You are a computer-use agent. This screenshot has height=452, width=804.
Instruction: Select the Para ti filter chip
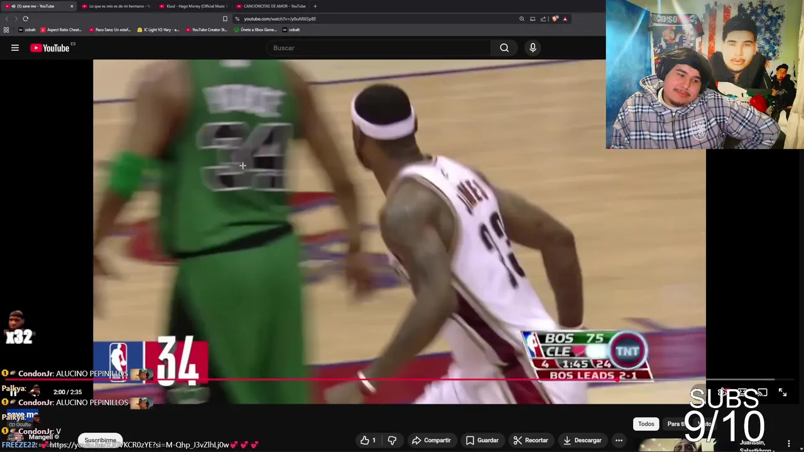(x=677, y=424)
